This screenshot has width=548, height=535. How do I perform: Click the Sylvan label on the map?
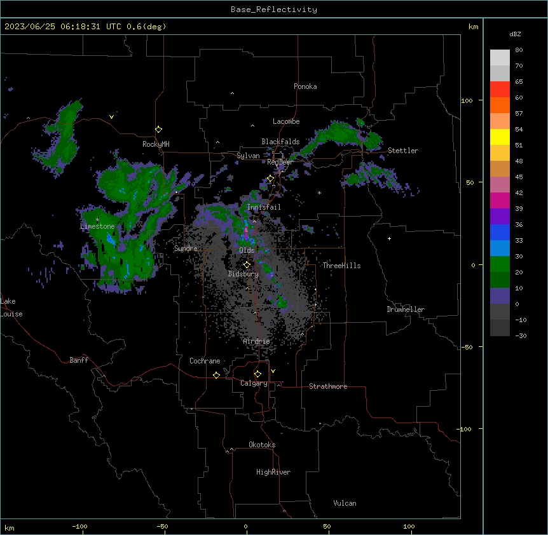click(248, 156)
